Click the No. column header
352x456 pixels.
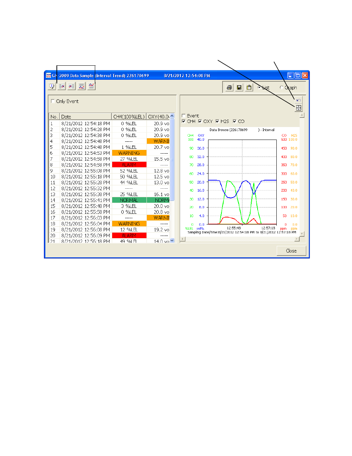54,117
